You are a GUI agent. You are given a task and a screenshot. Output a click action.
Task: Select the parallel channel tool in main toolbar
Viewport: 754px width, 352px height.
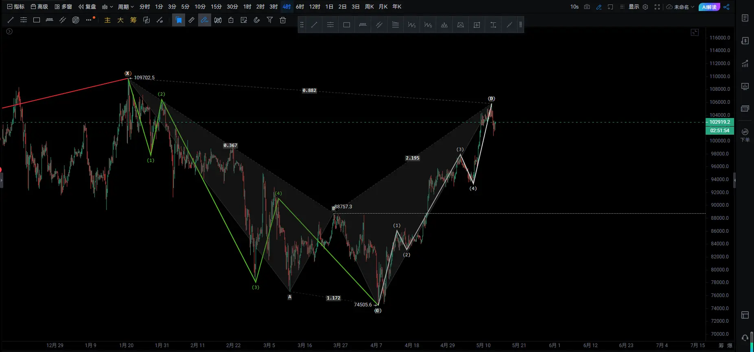point(63,20)
